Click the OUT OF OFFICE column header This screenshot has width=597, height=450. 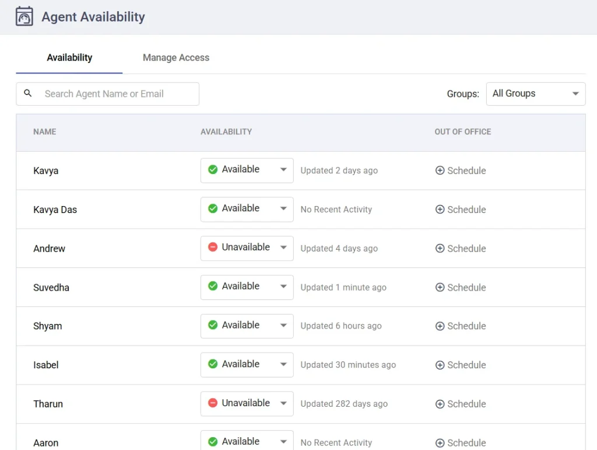(x=462, y=132)
